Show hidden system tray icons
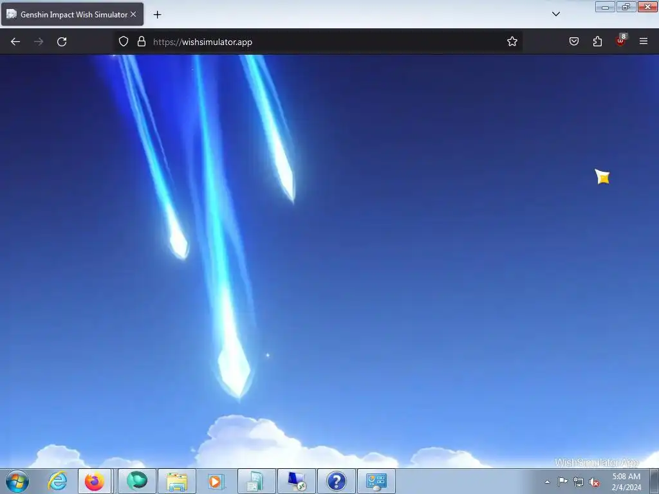 coord(547,482)
